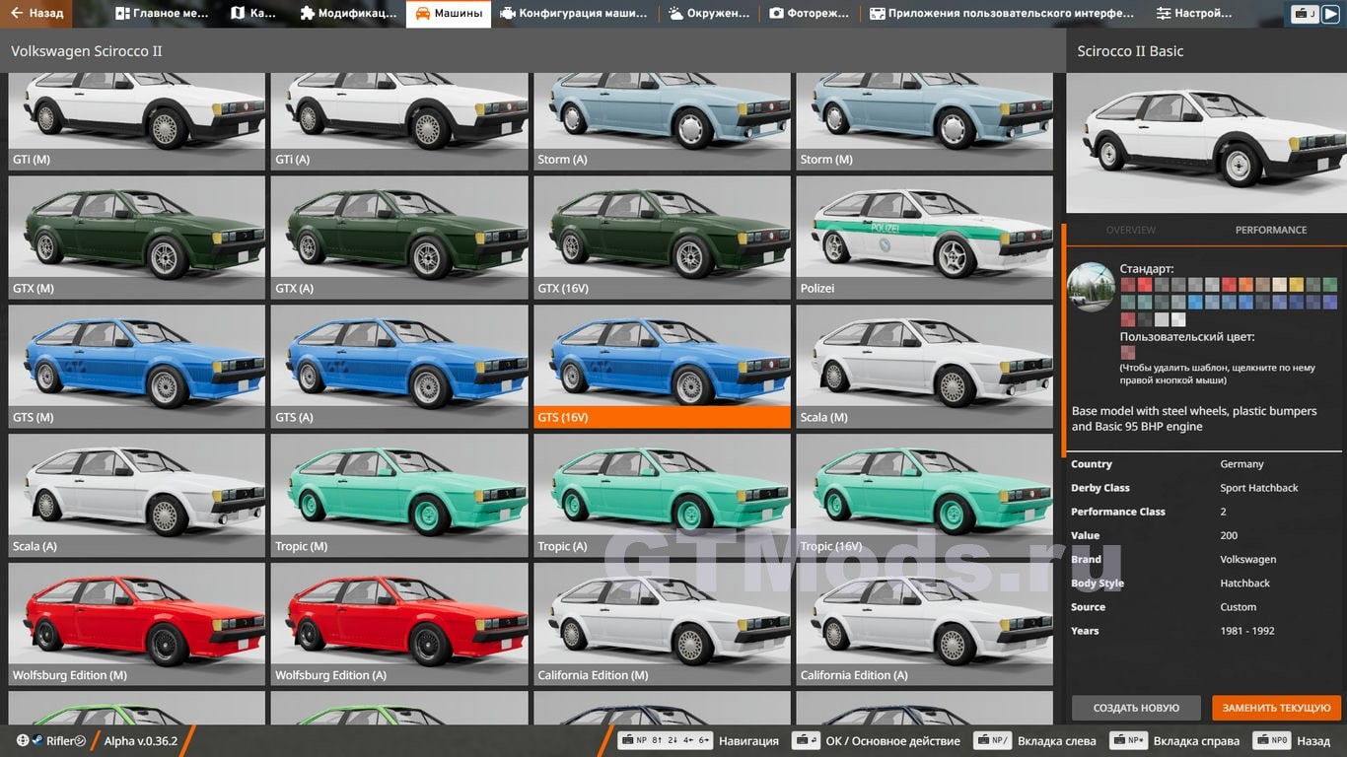1347x757 pixels.
Task: Click the 1981 - 1992 years value
Action: (x=1247, y=631)
